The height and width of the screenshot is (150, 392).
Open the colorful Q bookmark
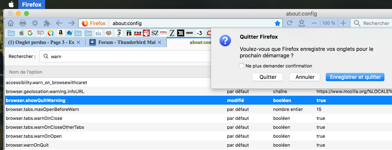tap(50, 33)
